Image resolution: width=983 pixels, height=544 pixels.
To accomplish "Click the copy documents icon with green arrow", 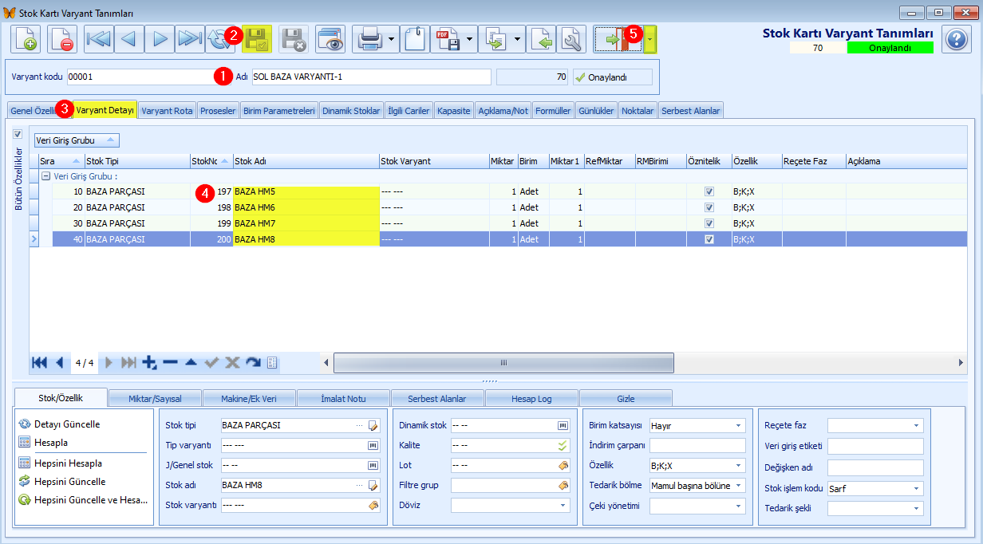I will tap(494, 38).
